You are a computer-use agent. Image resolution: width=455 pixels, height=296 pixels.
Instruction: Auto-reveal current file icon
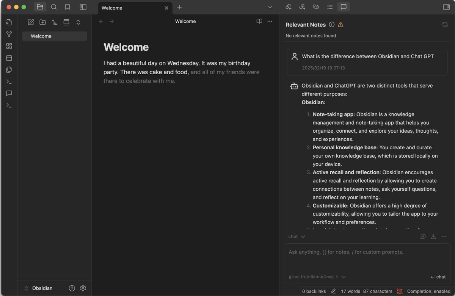click(x=66, y=22)
